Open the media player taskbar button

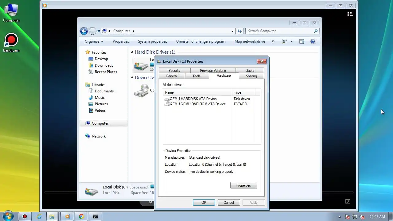click(x=67, y=216)
